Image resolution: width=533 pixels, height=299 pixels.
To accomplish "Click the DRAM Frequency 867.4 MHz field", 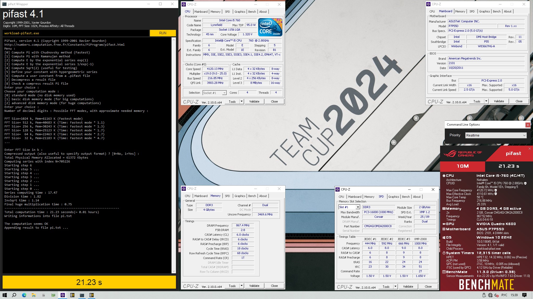I will coord(243,226).
